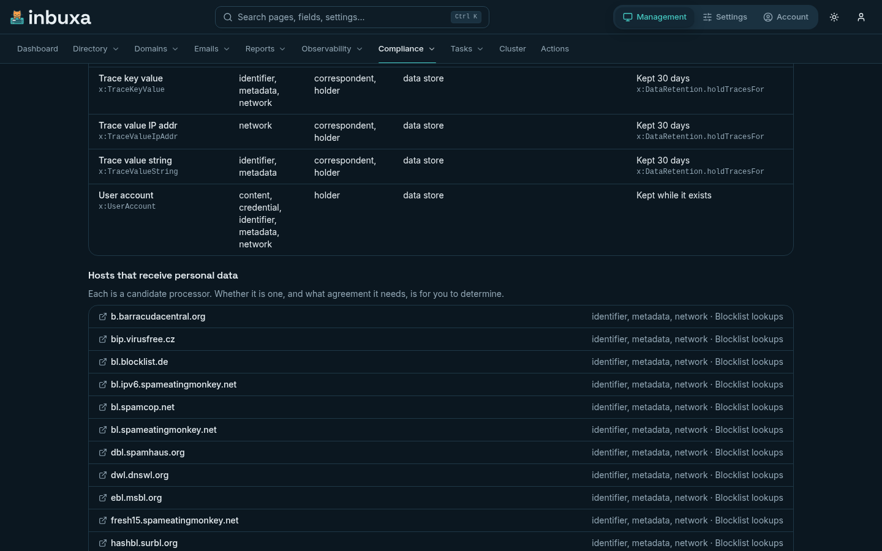Viewport: 882px width, 551px height.
Task: Go to the Dashboard page
Action: point(37,49)
